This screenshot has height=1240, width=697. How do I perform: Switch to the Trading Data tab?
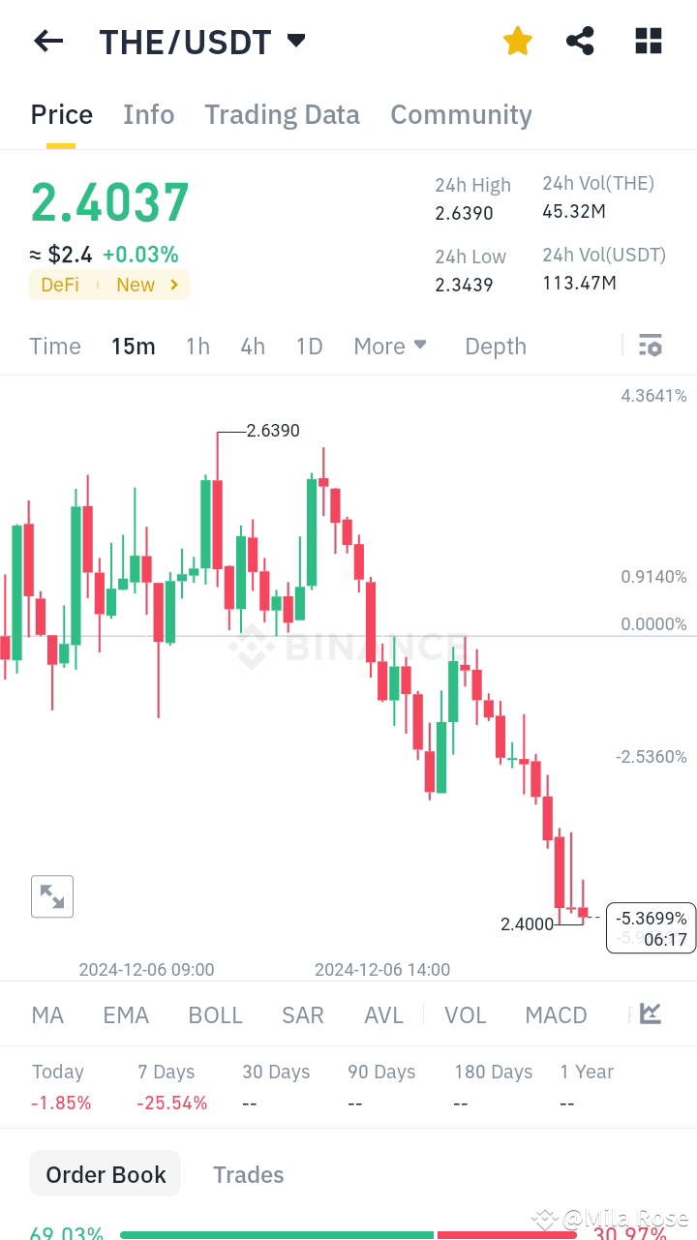pos(282,114)
